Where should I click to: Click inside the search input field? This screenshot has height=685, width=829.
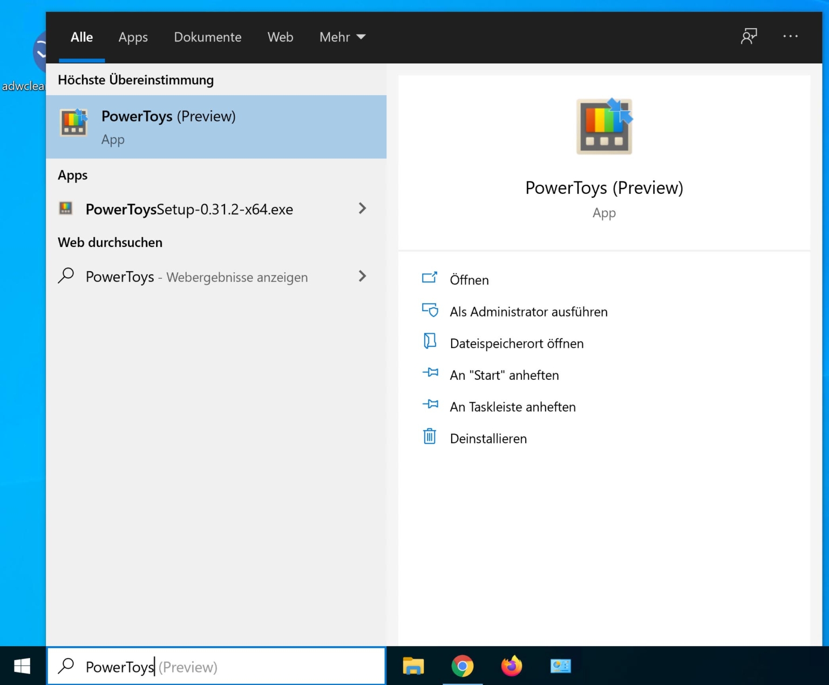click(216, 666)
